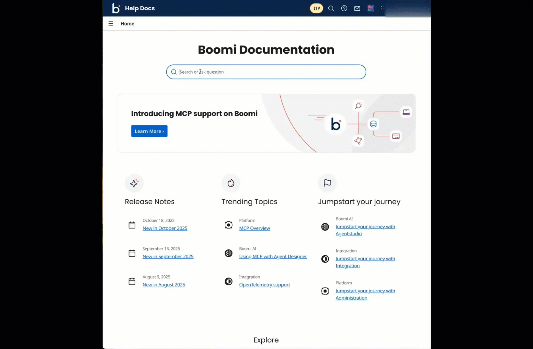Viewport: 533px width, 349px height.
Task: Open Jumpstart your journey with Administration
Action: point(366,294)
